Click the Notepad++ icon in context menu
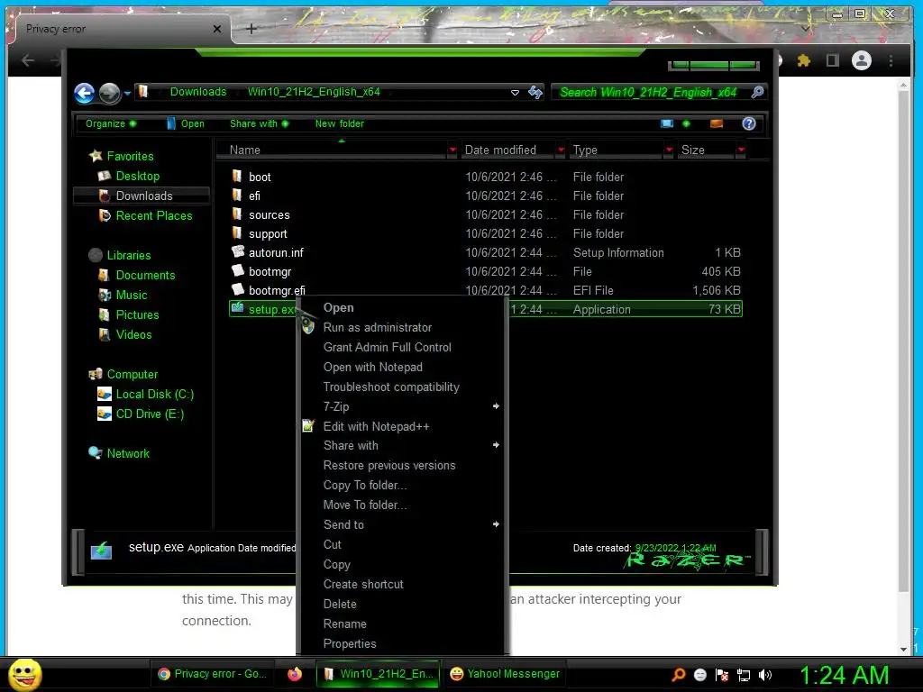This screenshot has width=923, height=692. coord(308,426)
